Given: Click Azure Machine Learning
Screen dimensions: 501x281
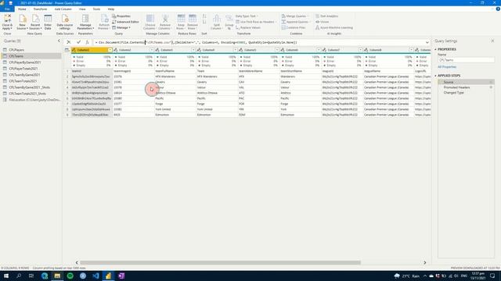Looking at the screenshot, I should click(x=334, y=28).
